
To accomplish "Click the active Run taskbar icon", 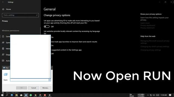I will 26,95.
